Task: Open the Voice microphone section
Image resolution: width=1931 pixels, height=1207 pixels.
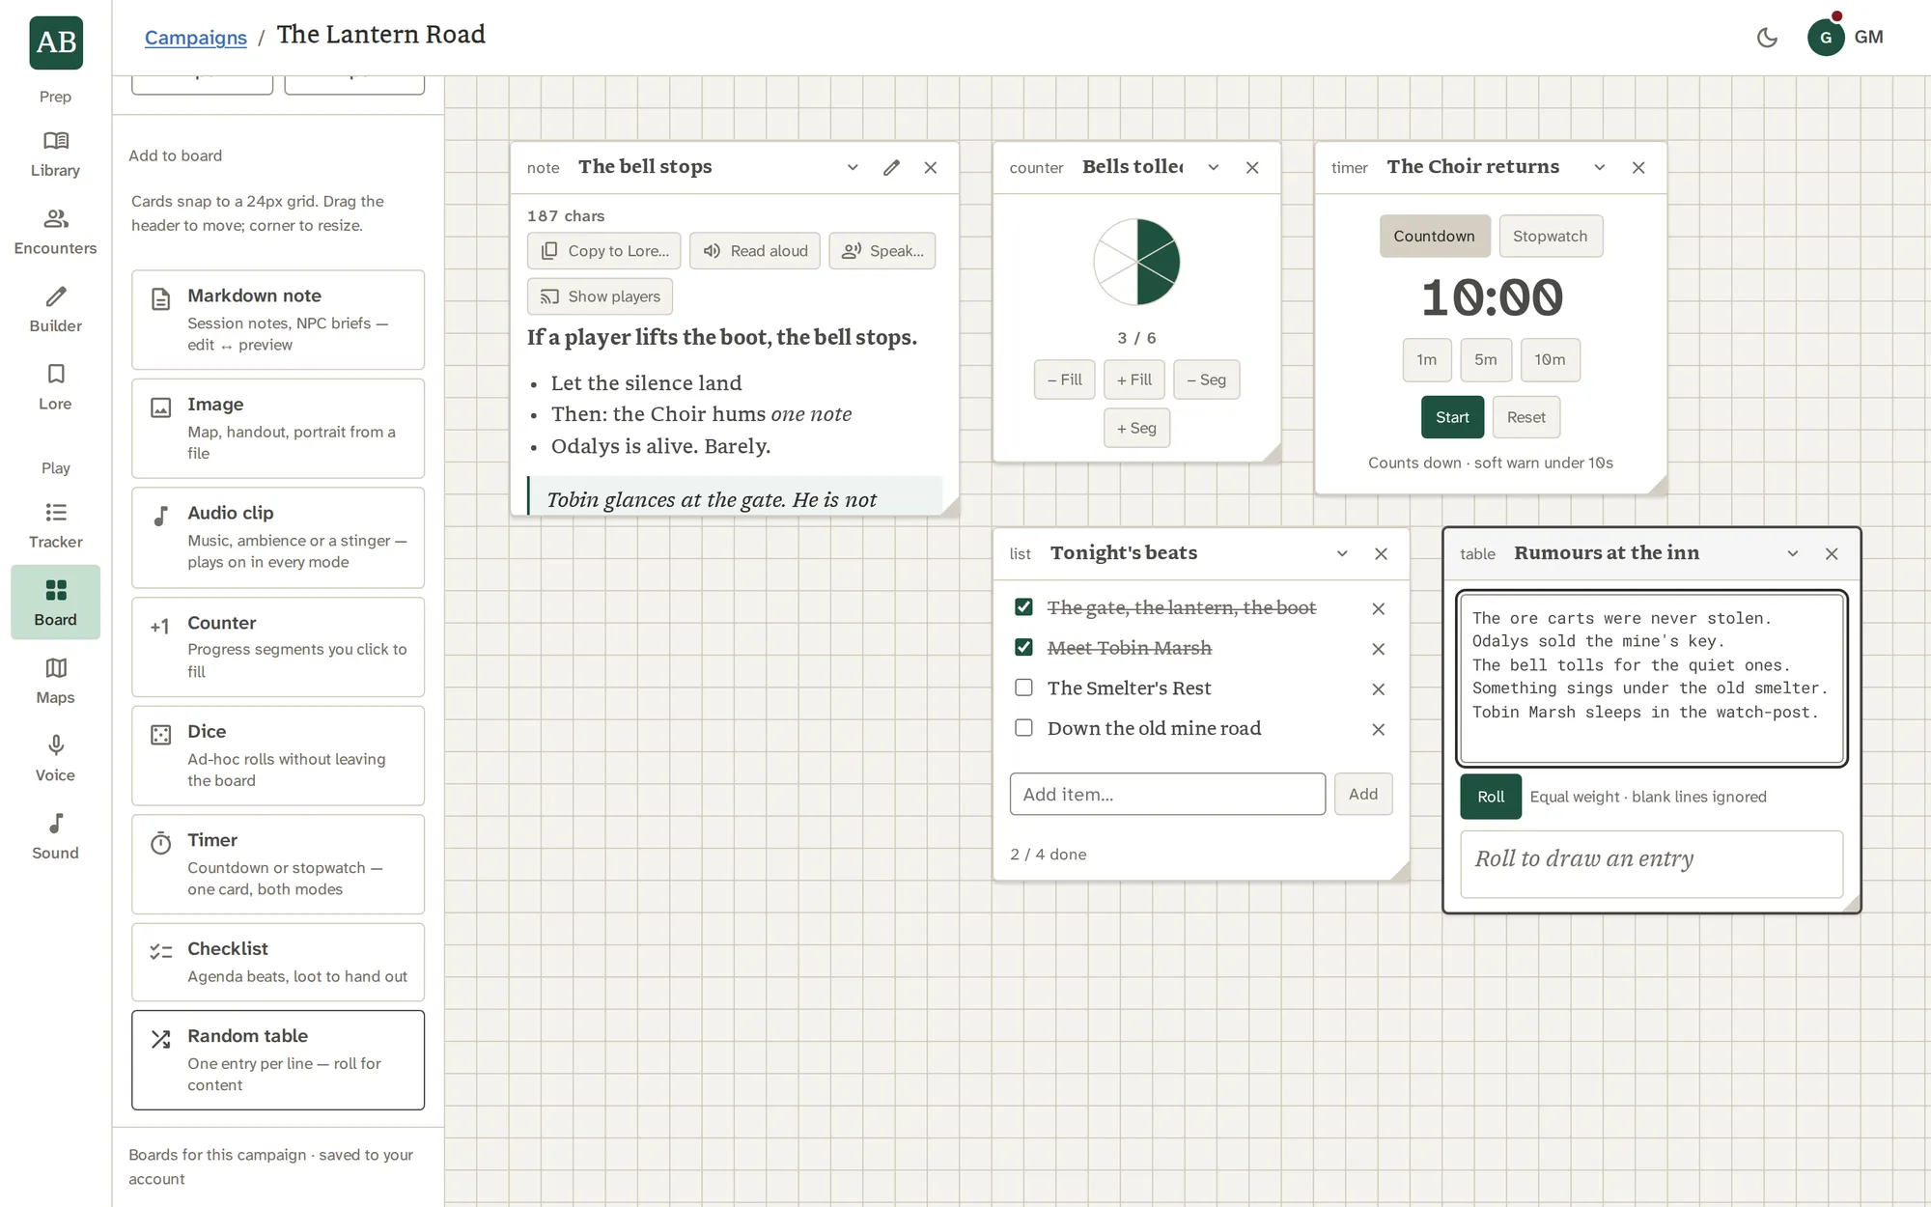Action: click(x=55, y=759)
